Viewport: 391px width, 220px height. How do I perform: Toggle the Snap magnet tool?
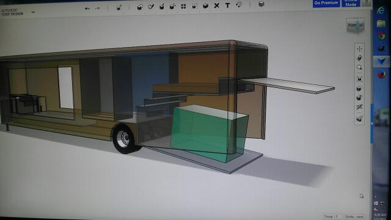click(x=239, y=4)
